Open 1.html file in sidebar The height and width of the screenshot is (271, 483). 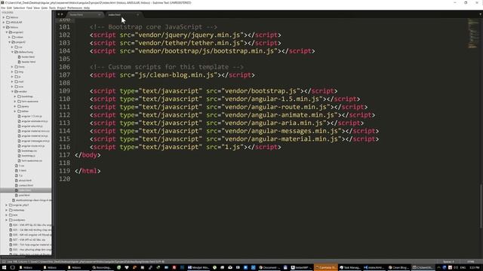pyautogui.click(x=22, y=170)
